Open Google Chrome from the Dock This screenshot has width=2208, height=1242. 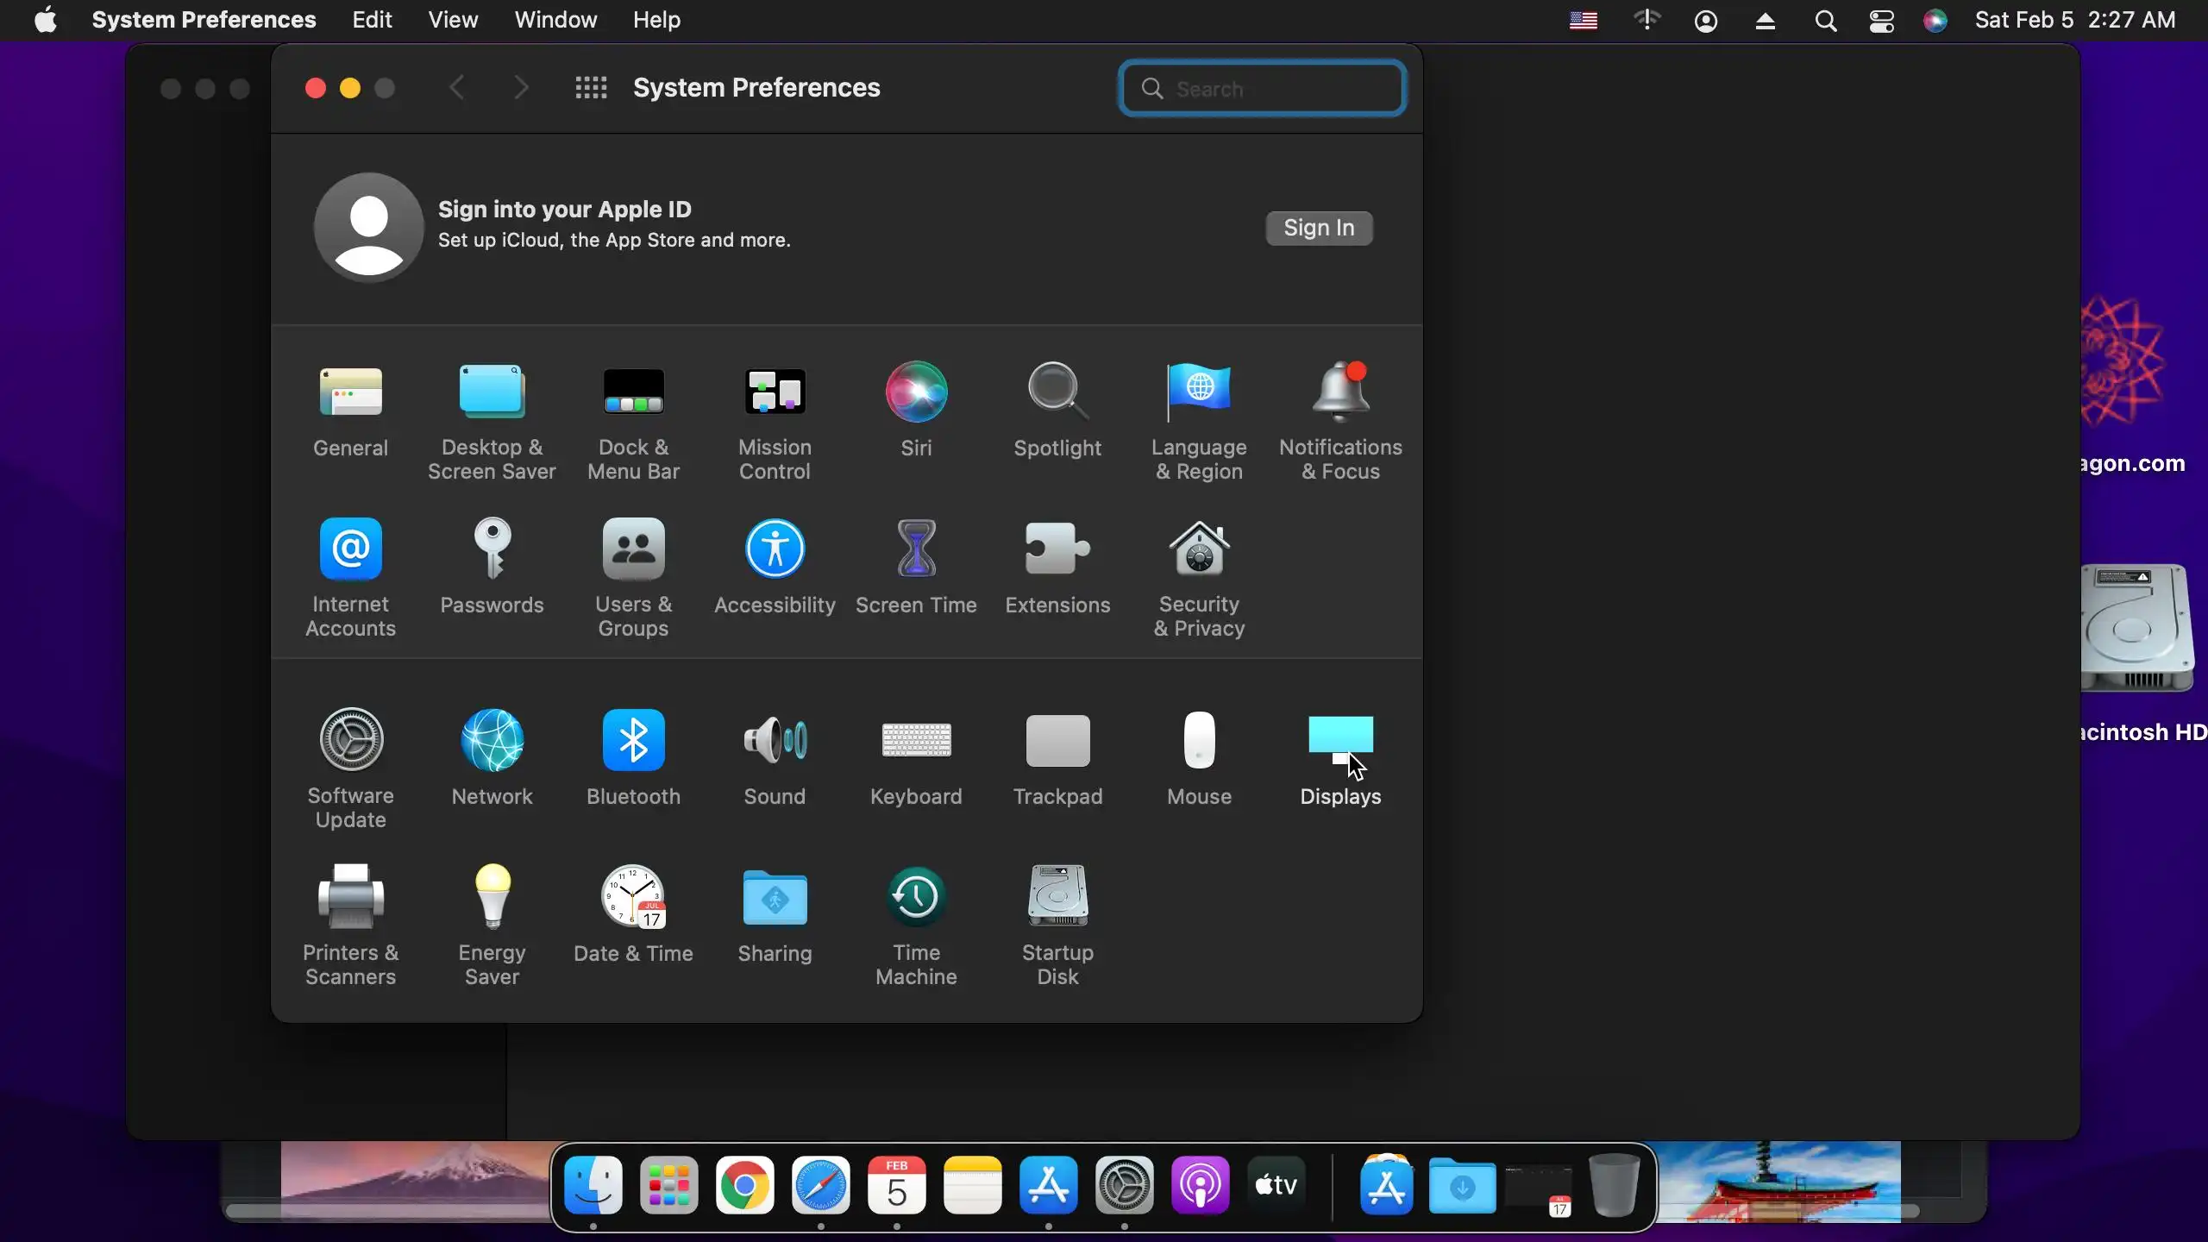coord(744,1187)
